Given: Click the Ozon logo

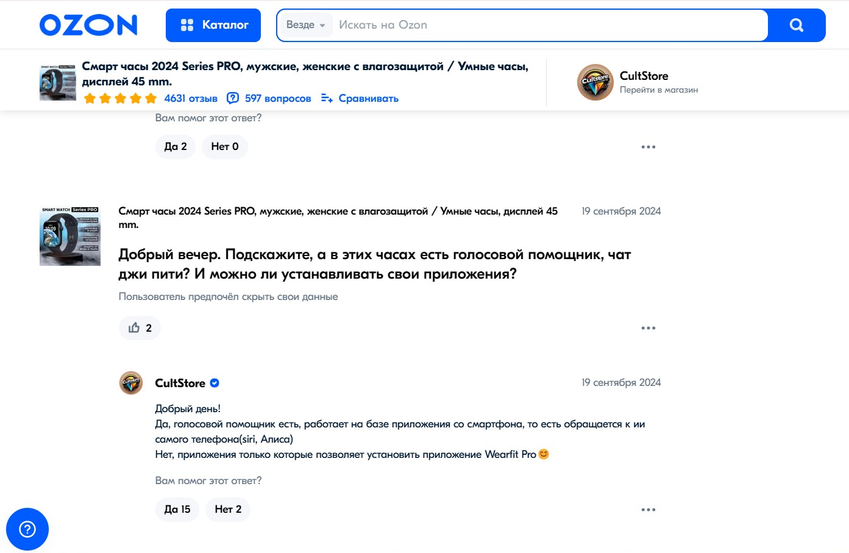Looking at the screenshot, I should click(88, 25).
